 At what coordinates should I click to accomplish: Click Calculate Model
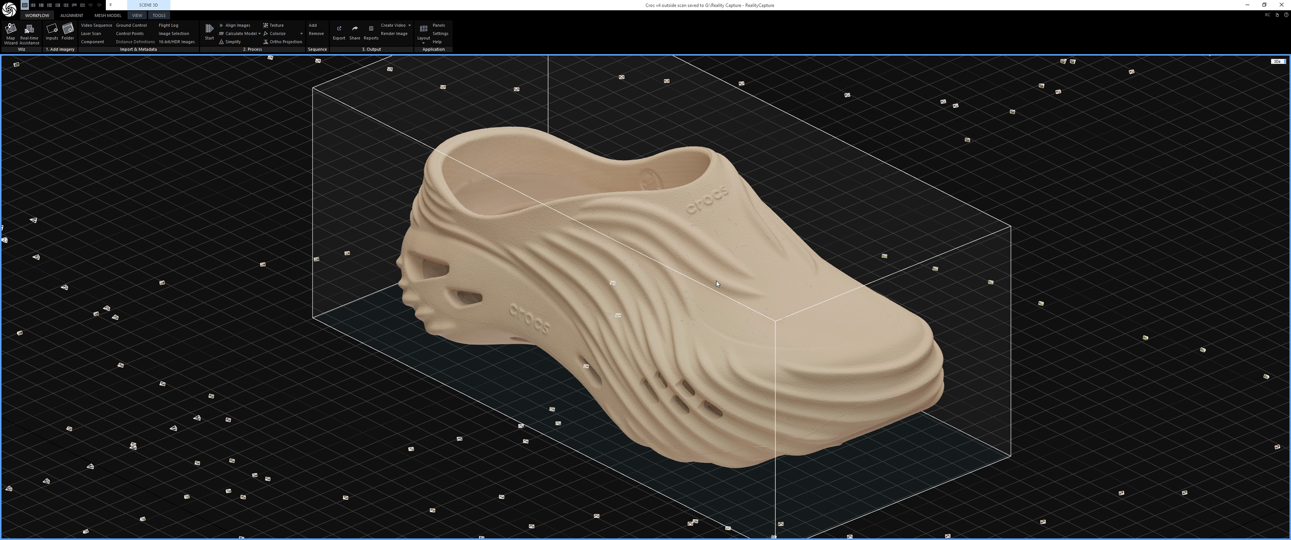pos(238,34)
